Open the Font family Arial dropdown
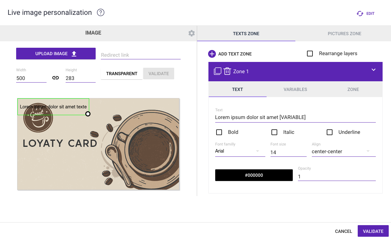391x239 pixels. pos(240,151)
